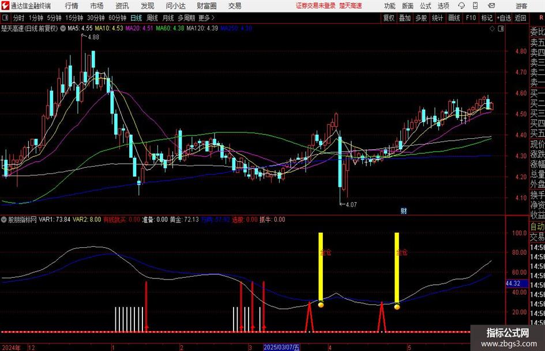
Task: Click the 多股 button
Action: click(x=421, y=18)
